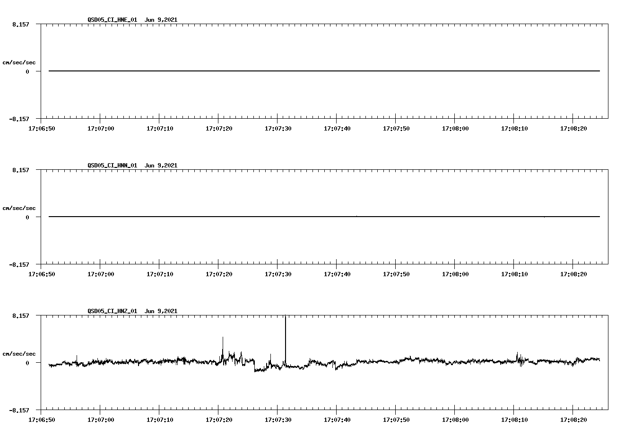Screen dimensions: 642x437
Task: Click the 17:07:30 time label under HNN plot
Action: coord(278,274)
